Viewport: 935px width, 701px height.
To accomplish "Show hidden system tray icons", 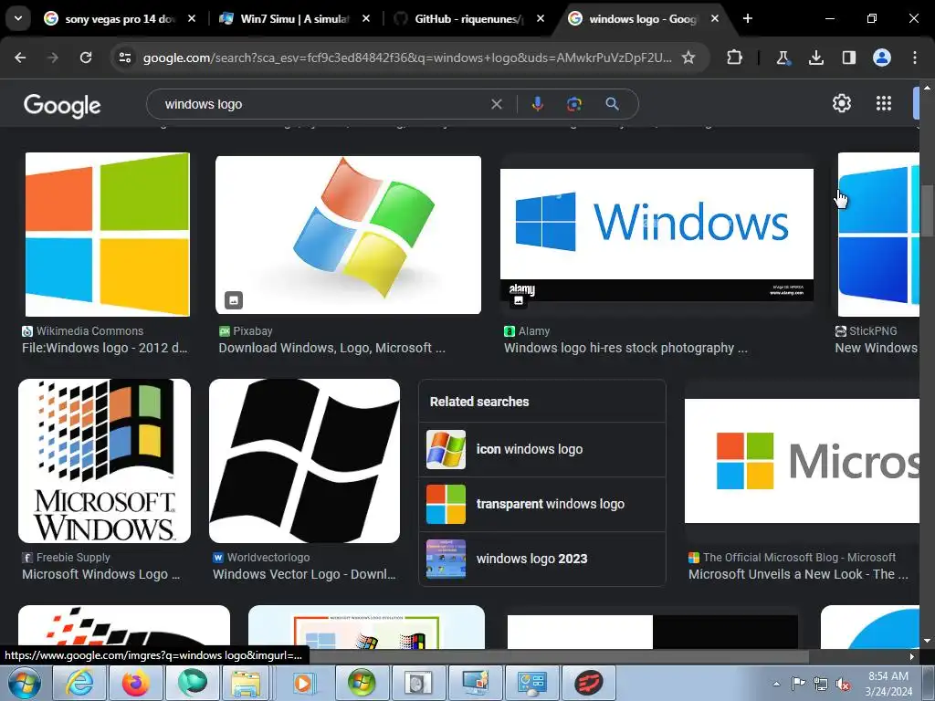I will coord(776,684).
